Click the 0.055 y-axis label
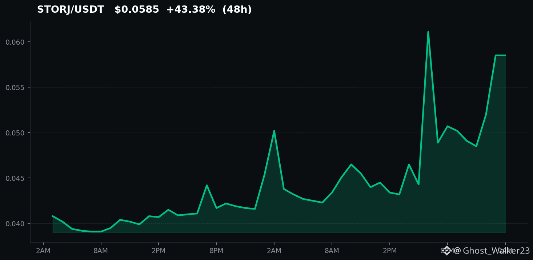The width and height of the screenshot is (533, 260). pos(15,88)
